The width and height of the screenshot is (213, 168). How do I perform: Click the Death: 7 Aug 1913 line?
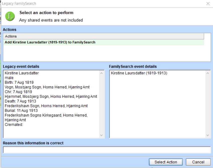[x=20, y=101]
